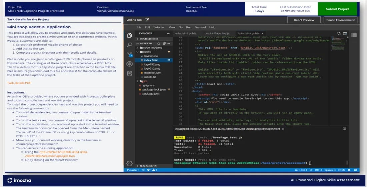Toggle the terminal panel maximize icon
Screen dimensions: 367x187
(344, 129)
